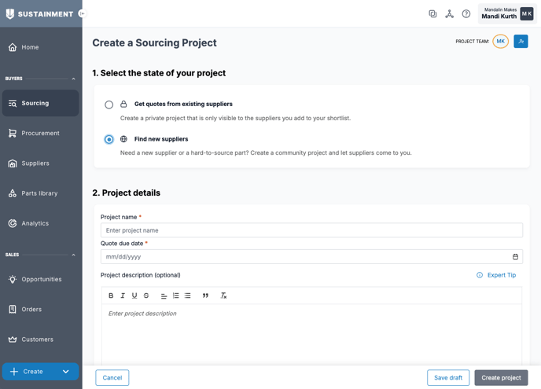541x389 pixels.
Task: Open Procurement from the sidebar
Action: click(40, 134)
